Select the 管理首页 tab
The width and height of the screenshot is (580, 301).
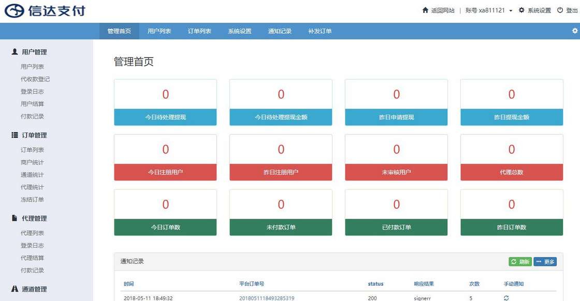pyautogui.click(x=119, y=31)
